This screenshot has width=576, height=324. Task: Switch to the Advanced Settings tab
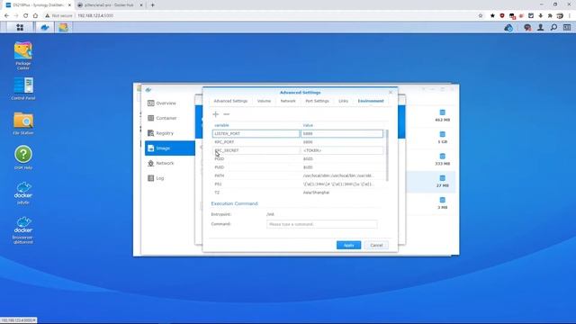tap(230, 101)
